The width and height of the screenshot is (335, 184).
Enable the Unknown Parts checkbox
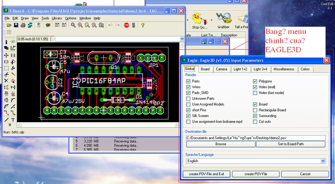(x=188, y=98)
